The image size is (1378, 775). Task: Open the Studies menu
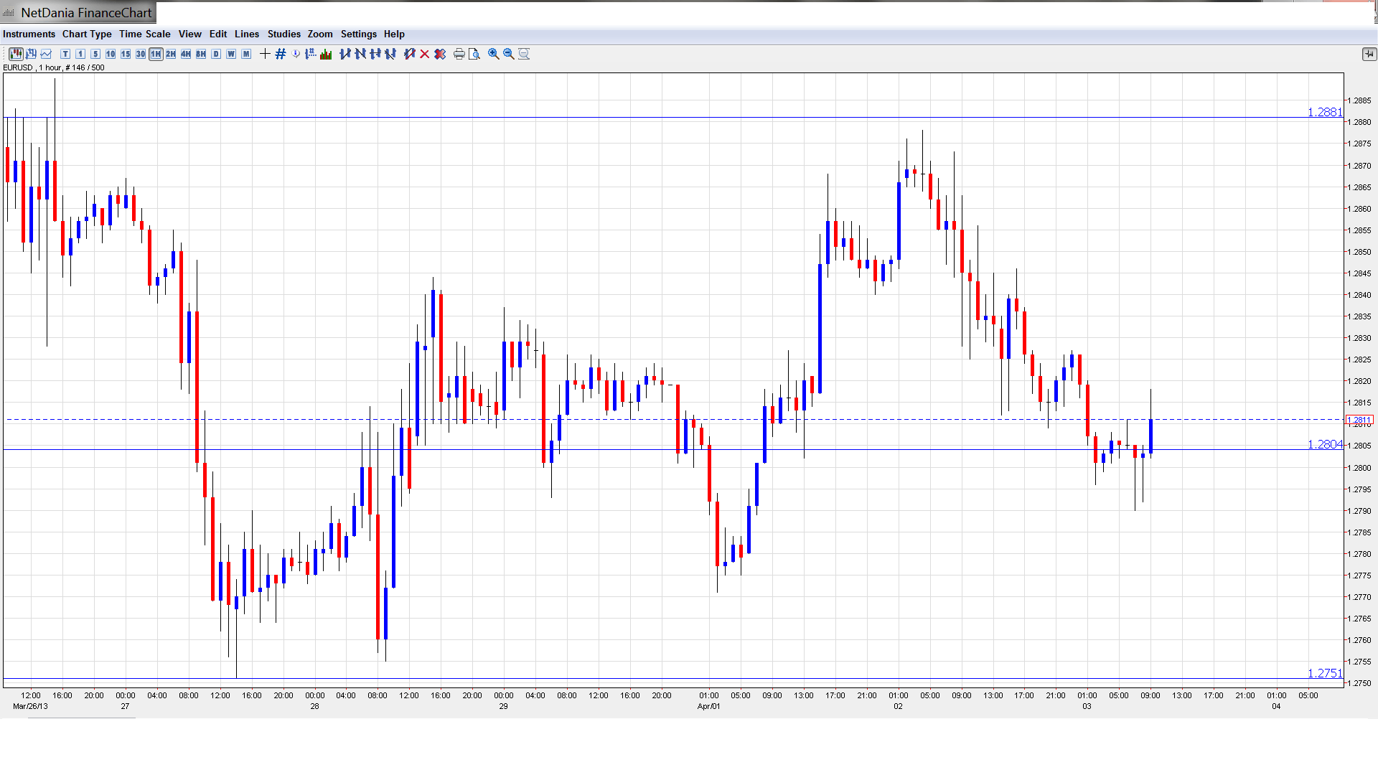pyautogui.click(x=283, y=34)
